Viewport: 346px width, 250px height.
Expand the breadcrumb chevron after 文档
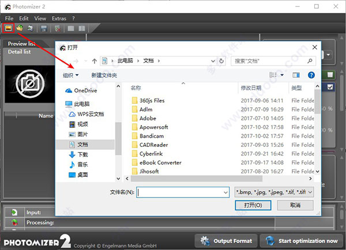159,61
